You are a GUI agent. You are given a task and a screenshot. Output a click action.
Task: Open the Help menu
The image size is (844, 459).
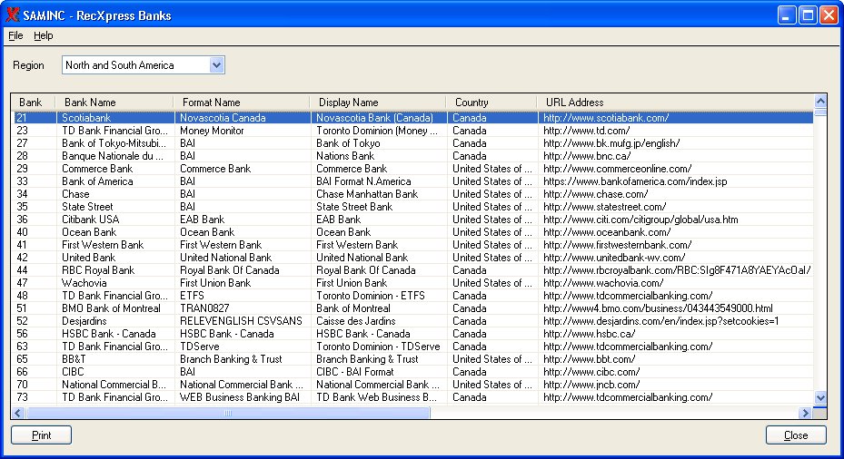tap(43, 35)
